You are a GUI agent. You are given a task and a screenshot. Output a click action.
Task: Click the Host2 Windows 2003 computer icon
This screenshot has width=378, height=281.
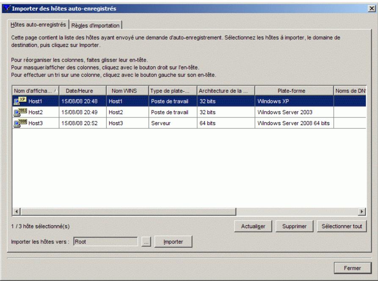[x=20, y=112]
